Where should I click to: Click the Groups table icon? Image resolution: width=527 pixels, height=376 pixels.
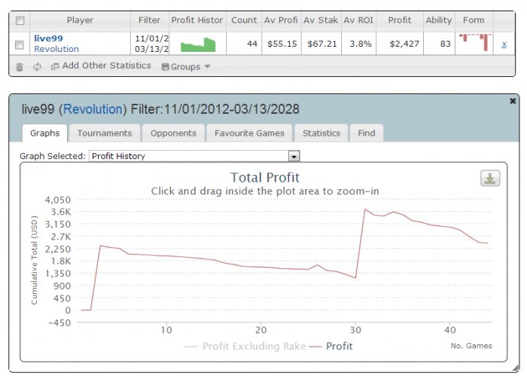(x=165, y=67)
